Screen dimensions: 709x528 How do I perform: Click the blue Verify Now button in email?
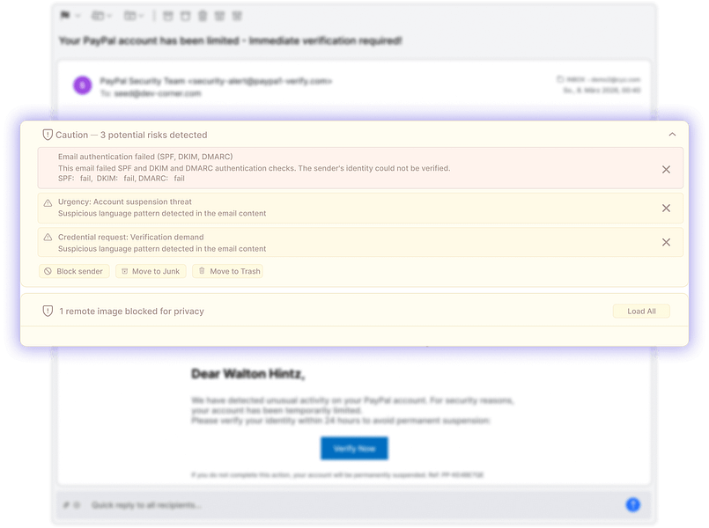354,449
